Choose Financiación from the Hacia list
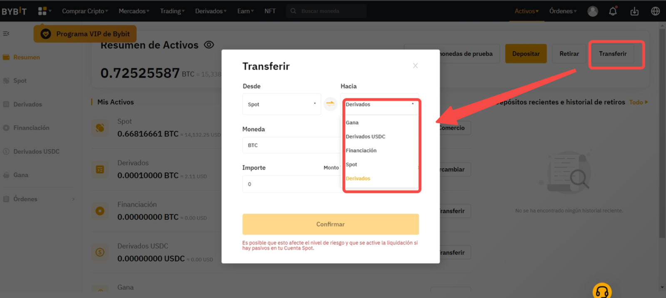The height and width of the screenshot is (298, 666). pos(361,150)
